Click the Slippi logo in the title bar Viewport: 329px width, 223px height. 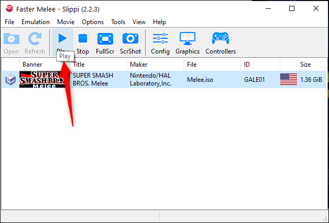(x=9, y=9)
